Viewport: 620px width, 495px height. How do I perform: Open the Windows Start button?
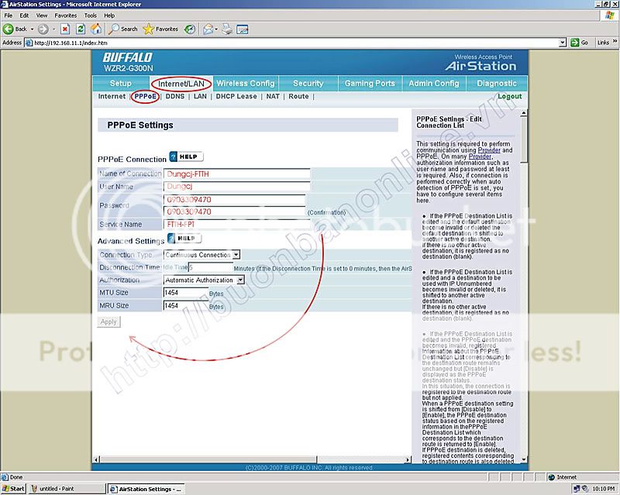[13, 489]
